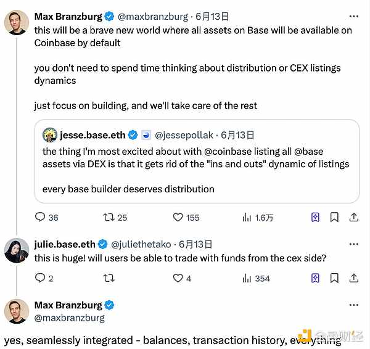The width and height of the screenshot is (370, 349).
Task: Bookmark julie.base.eth's tweet
Action: click(x=334, y=278)
